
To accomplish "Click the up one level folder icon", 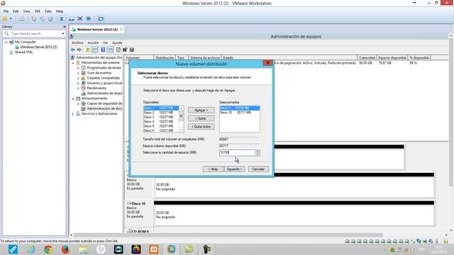I will (88, 50).
